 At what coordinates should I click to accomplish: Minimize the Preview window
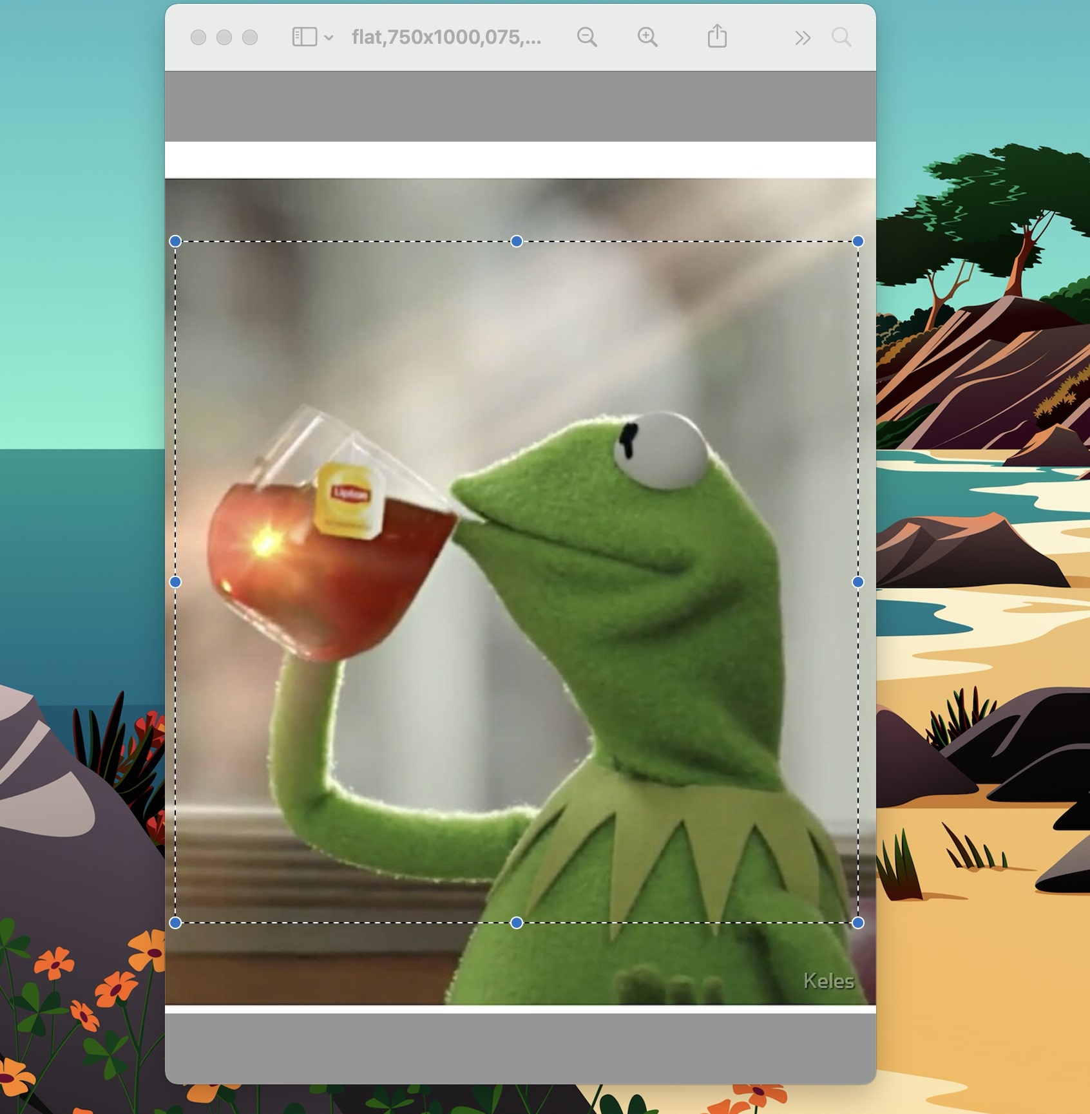tap(224, 37)
